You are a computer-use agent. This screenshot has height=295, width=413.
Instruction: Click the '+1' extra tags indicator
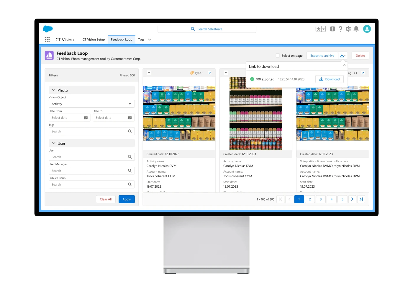coord(355,73)
